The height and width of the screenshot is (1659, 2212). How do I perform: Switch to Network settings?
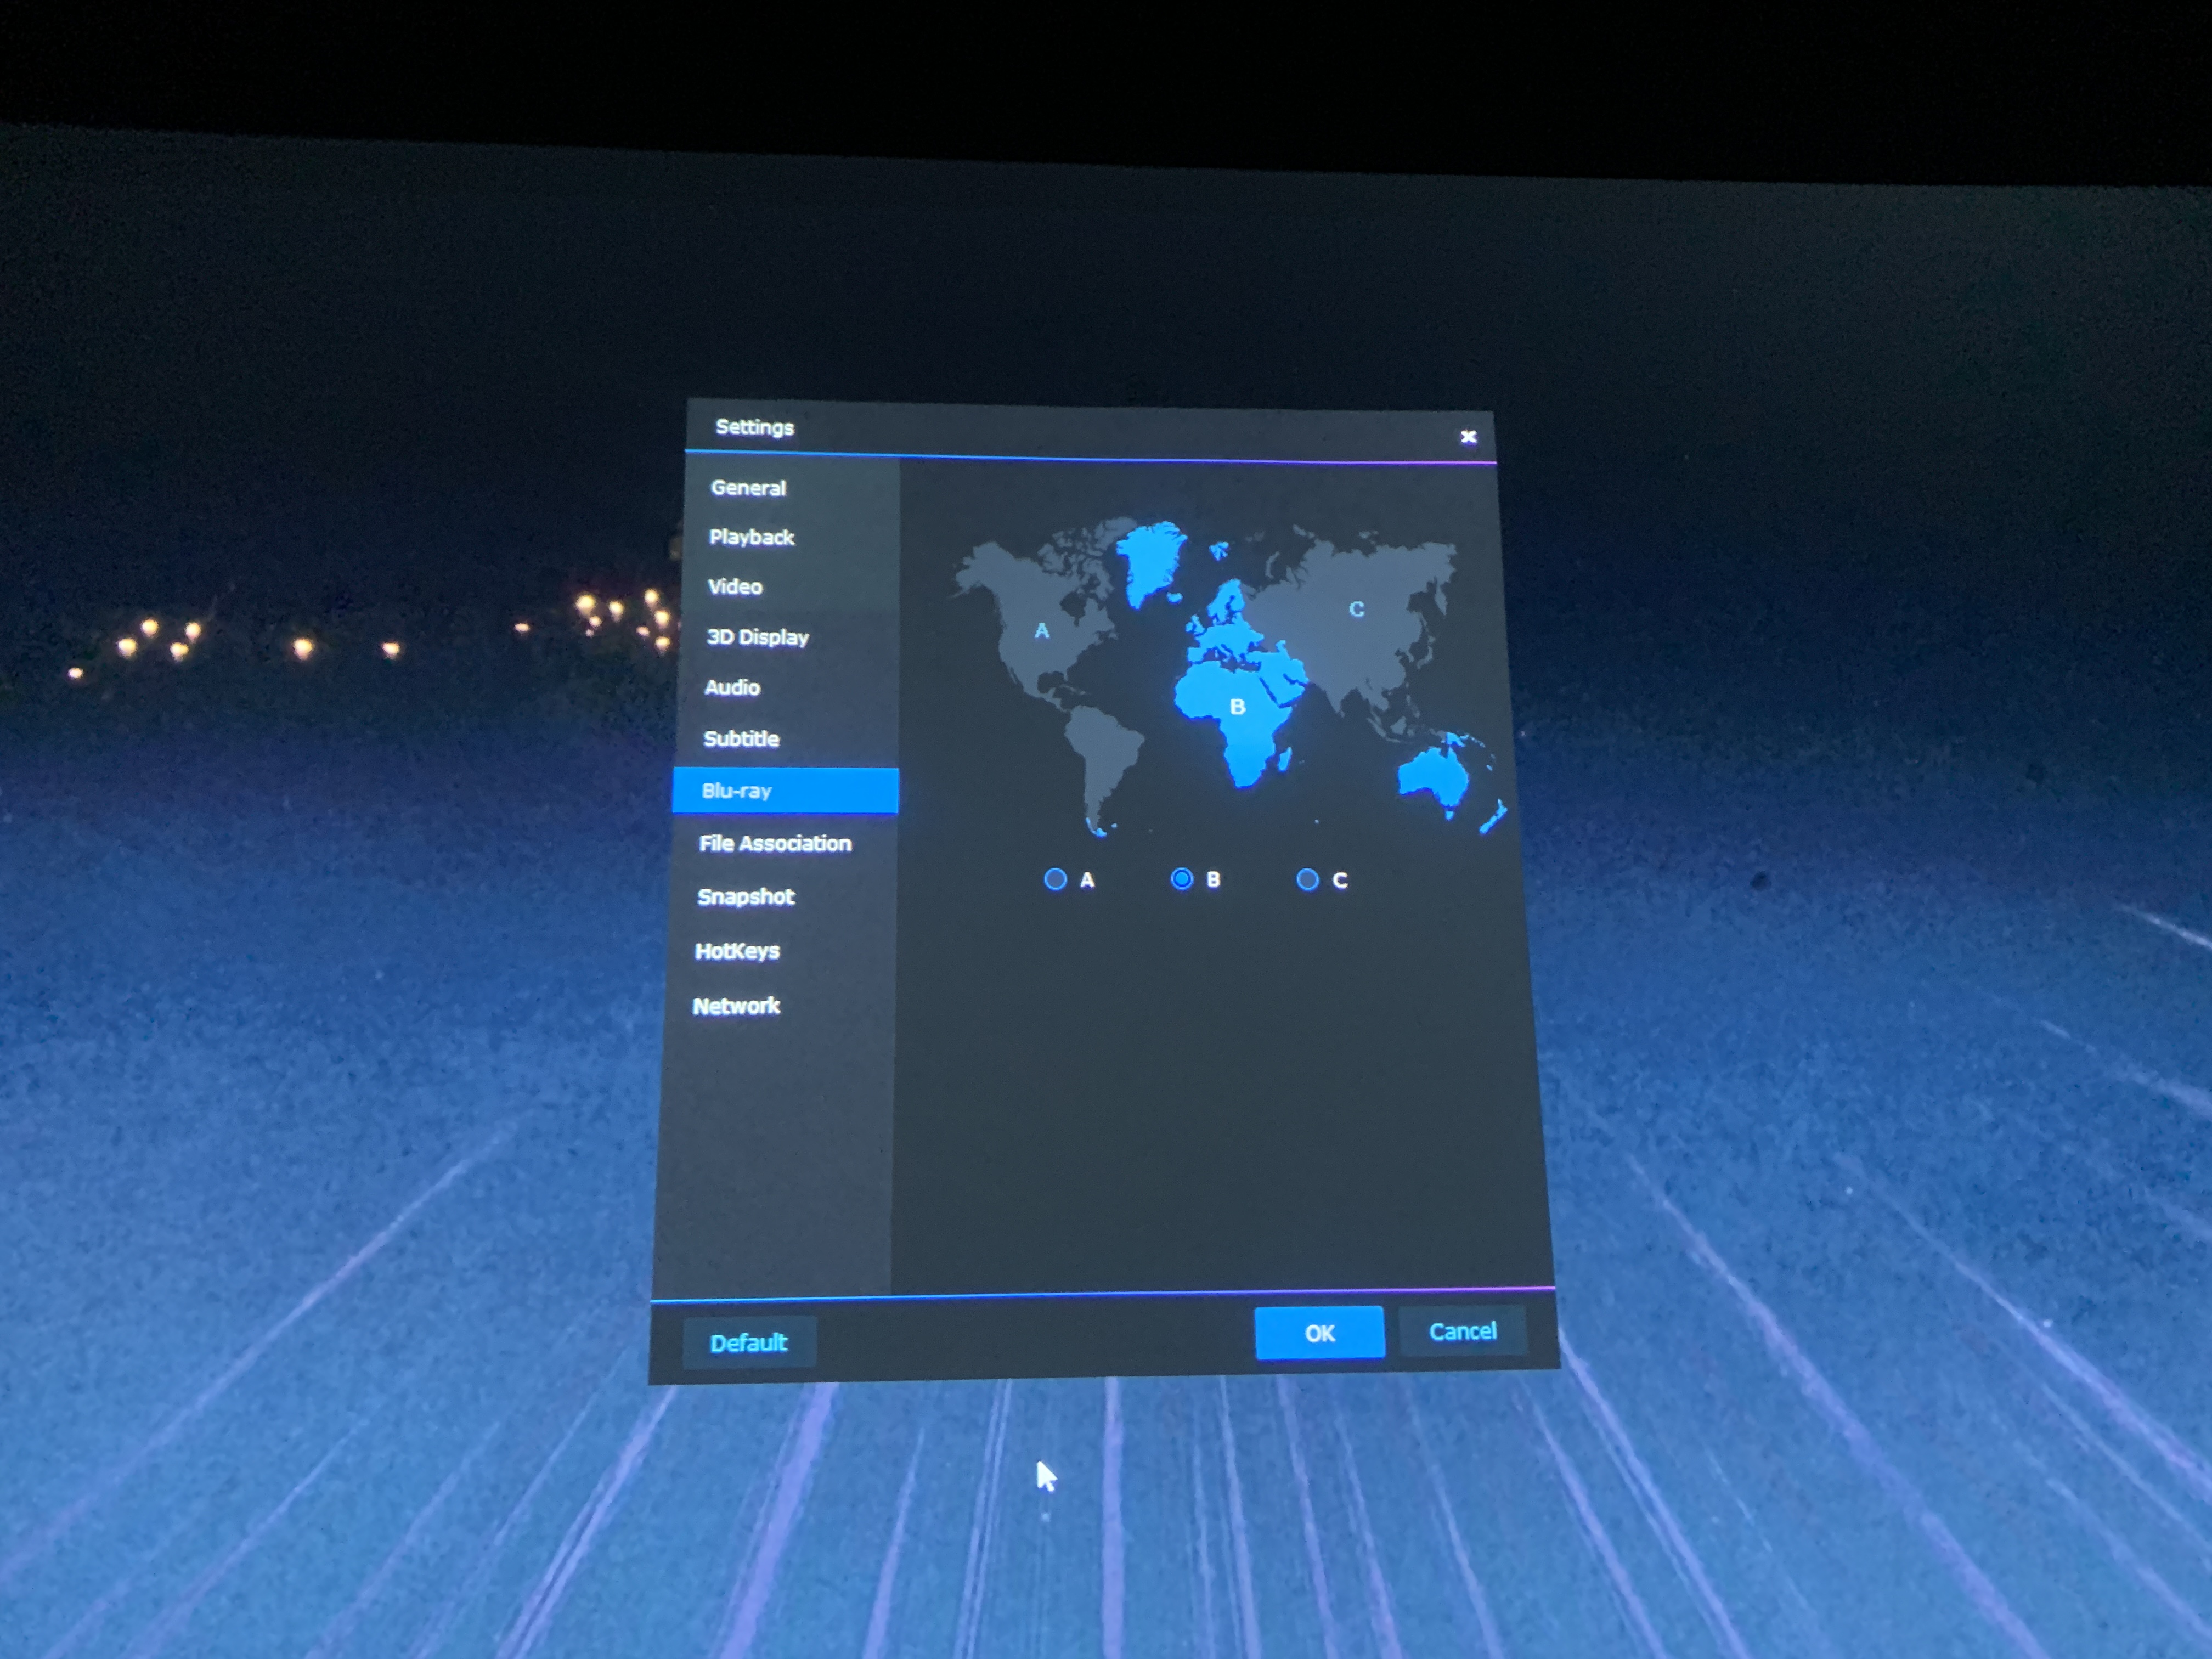tap(736, 1006)
